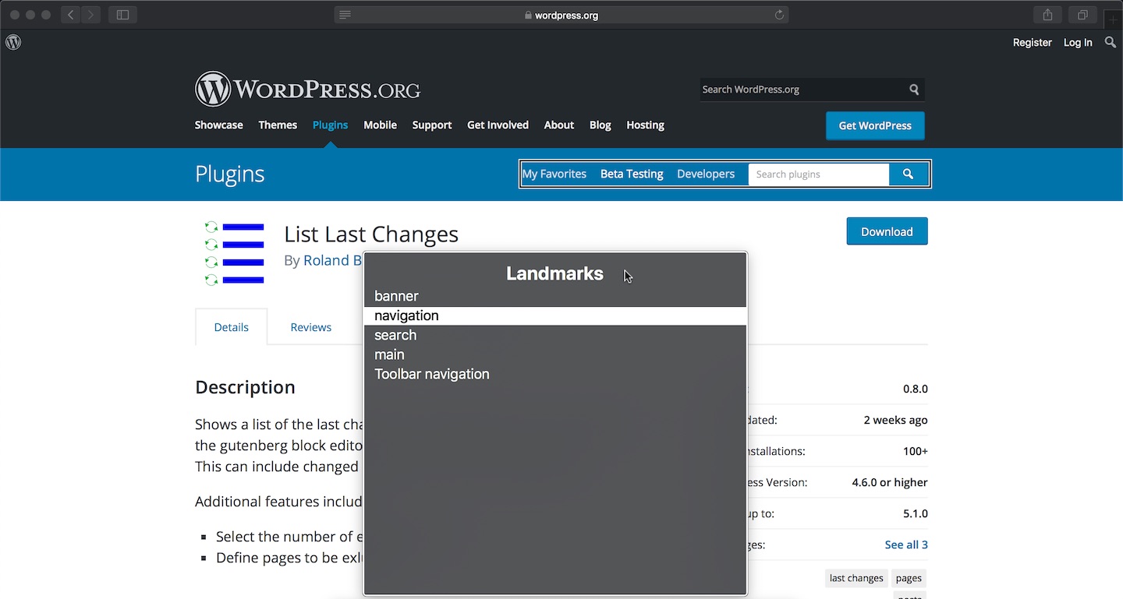This screenshot has height=599, width=1123.
Task: Click the 100+ installations value
Action: (x=916, y=451)
